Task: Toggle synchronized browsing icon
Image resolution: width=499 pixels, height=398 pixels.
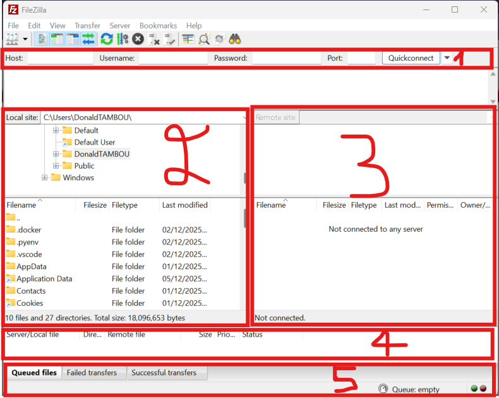Action: pos(220,39)
